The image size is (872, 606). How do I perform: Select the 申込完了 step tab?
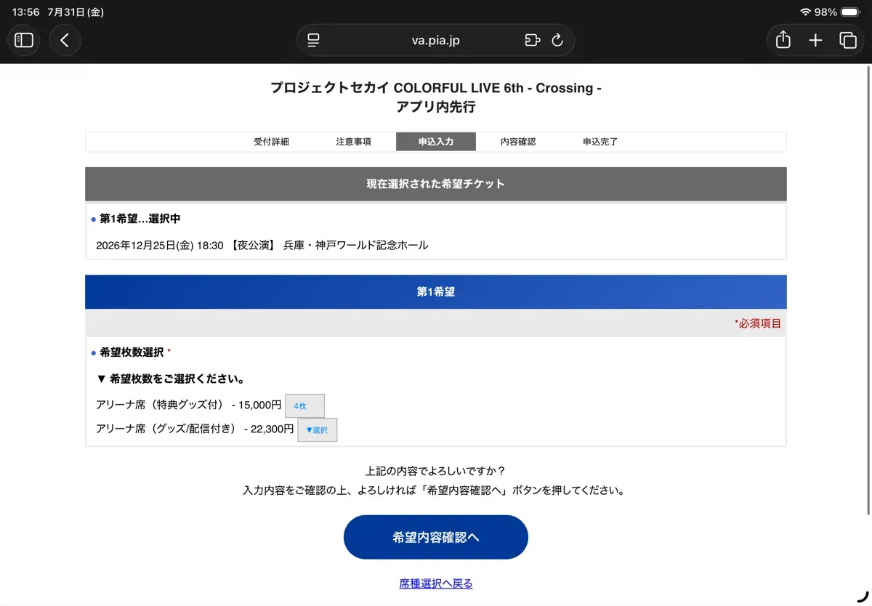[600, 142]
